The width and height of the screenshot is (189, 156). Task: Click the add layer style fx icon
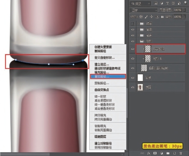click(149, 153)
